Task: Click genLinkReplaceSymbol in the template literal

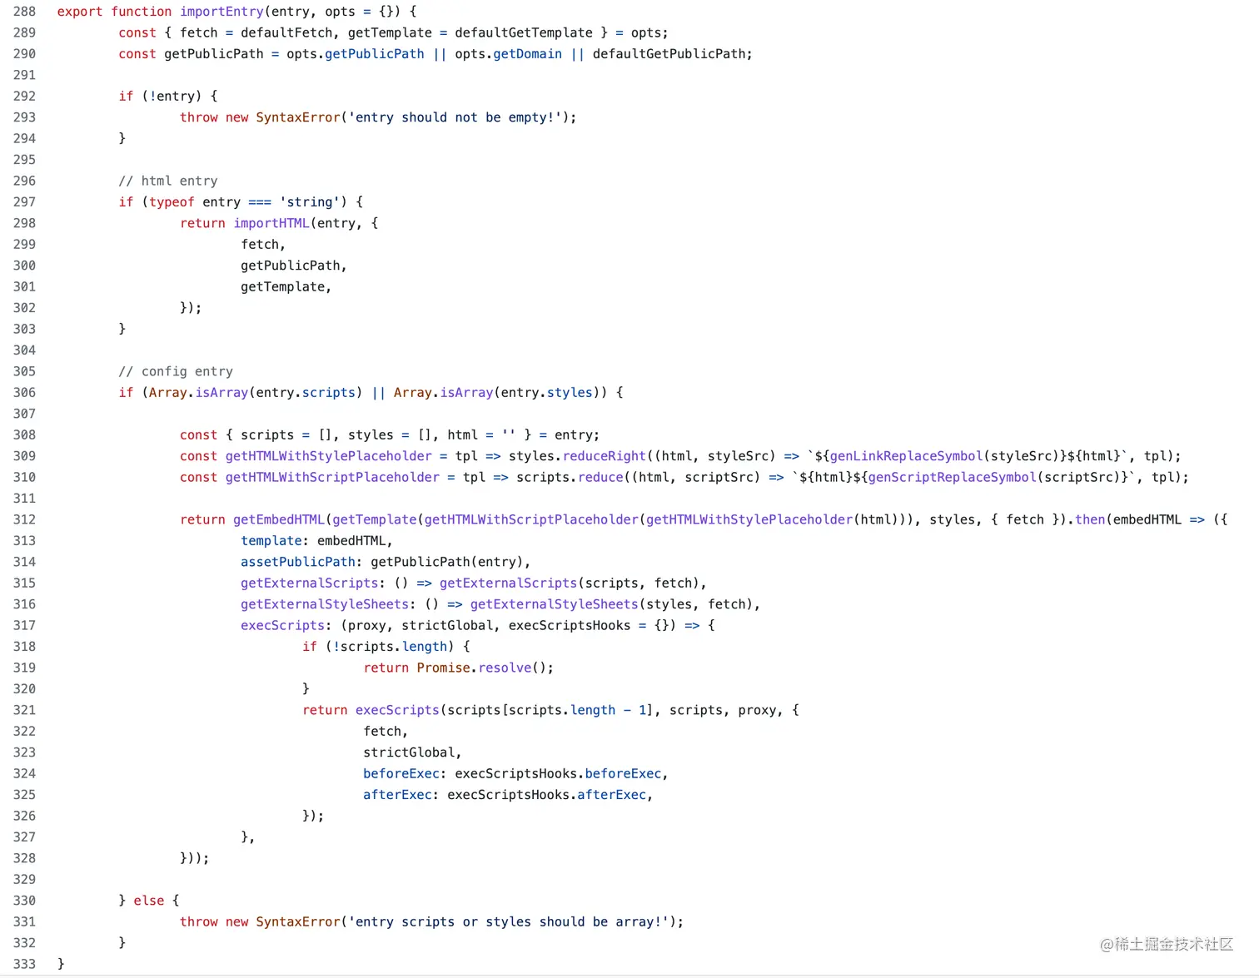Action: click(x=906, y=456)
